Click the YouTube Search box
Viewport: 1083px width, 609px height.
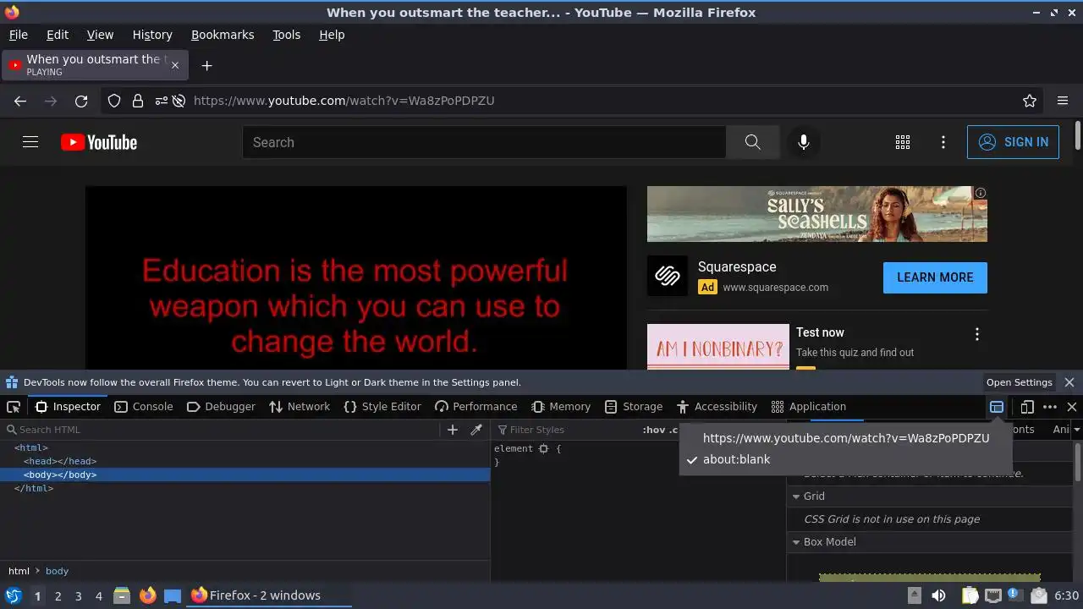[484, 142]
